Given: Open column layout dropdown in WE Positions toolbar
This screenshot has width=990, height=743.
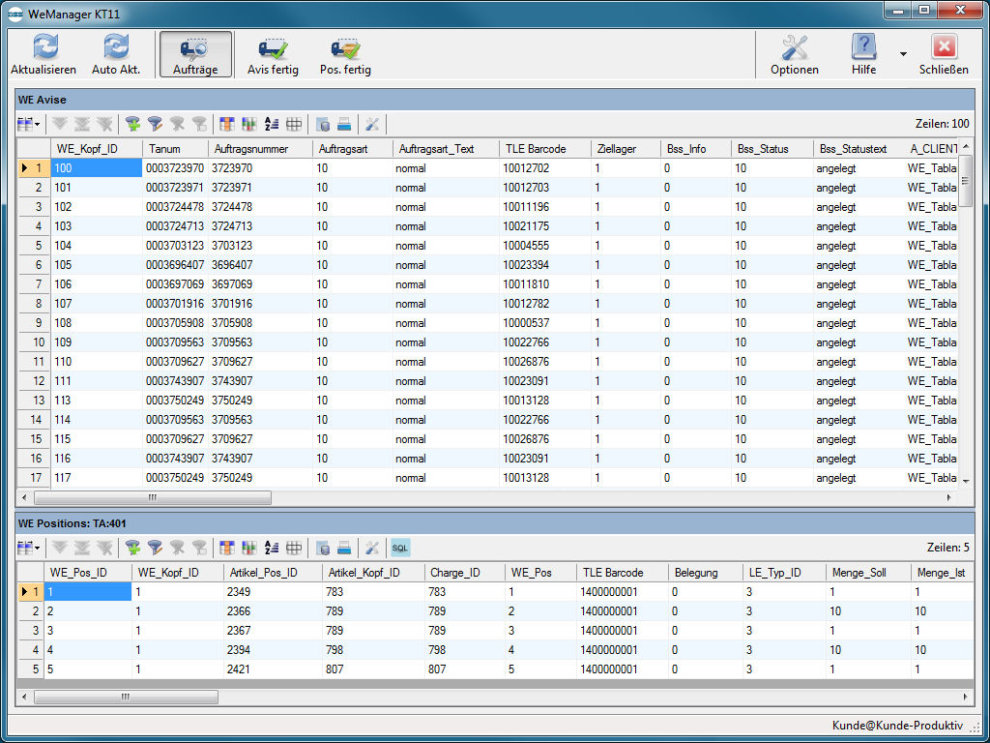Looking at the screenshot, I should coord(28,548).
